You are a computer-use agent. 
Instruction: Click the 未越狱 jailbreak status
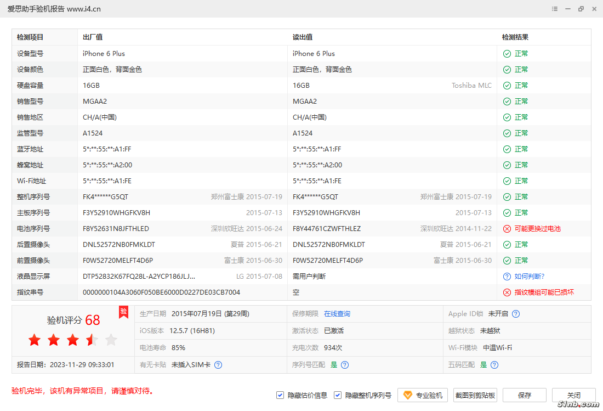pyautogui.click(x=490, y=331)
